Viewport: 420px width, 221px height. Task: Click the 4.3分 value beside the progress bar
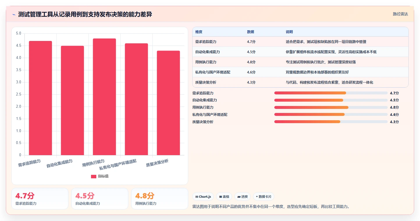point(394,122)
